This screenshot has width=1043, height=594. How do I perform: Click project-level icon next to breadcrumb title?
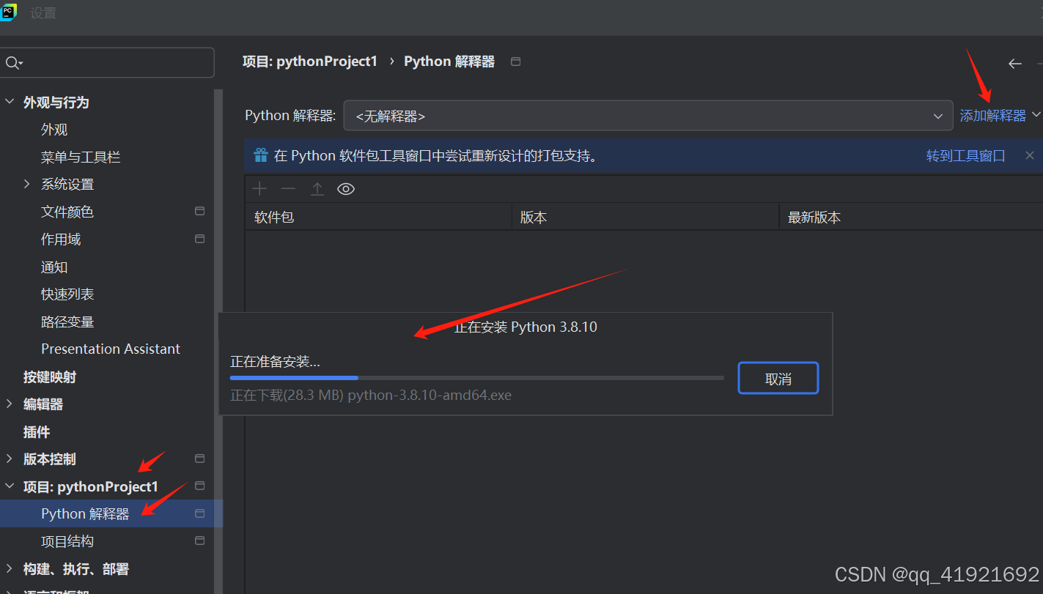(x=515, y=62)
